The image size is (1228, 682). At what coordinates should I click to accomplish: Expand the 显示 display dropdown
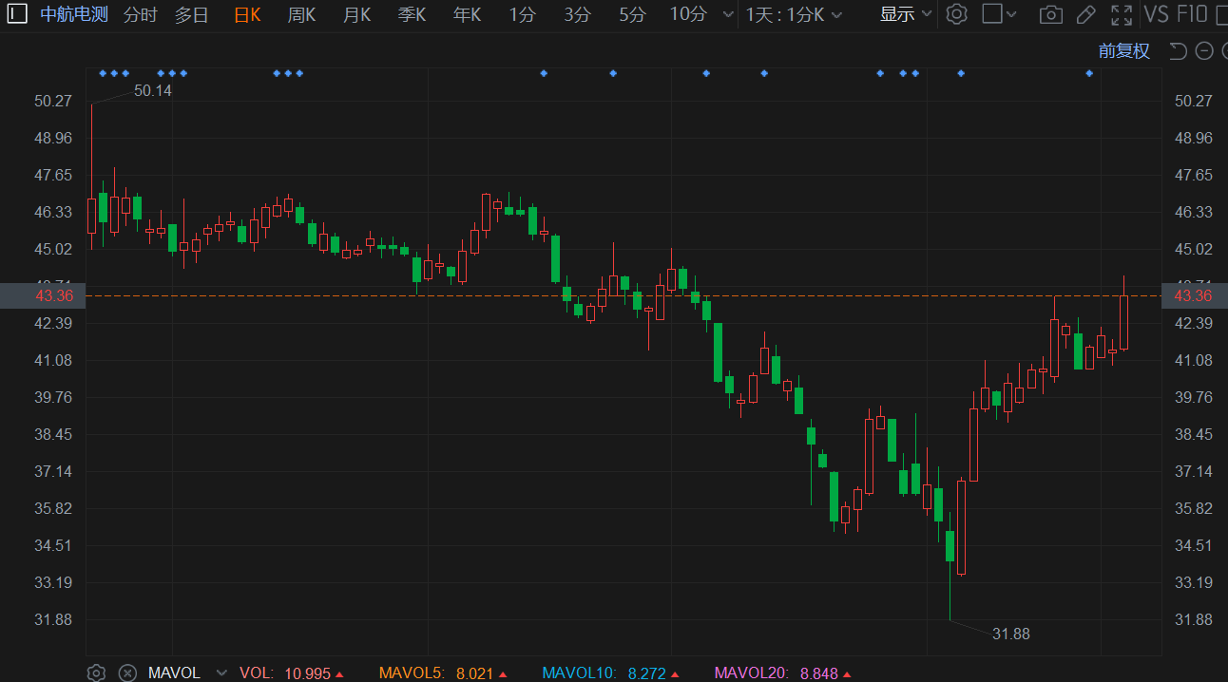point(906,14)
